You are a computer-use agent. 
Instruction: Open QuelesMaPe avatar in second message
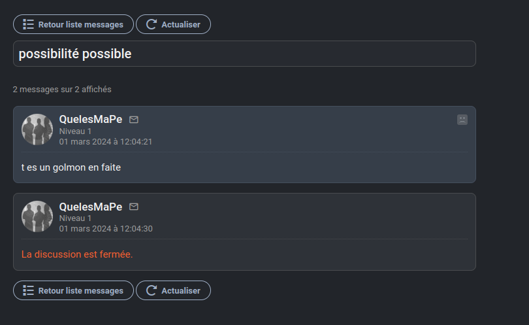[x=37, y=216]
